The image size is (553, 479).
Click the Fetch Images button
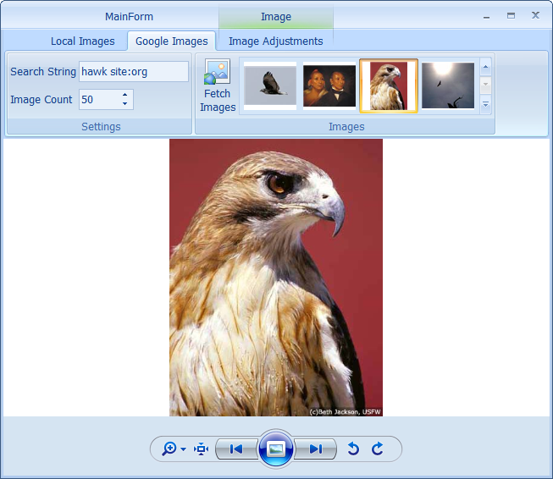[218, 85]
